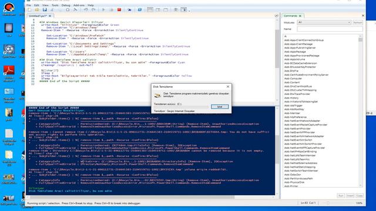The image size is (376, 211).
Task: Run selection with the toolbar icon beside Run
Action: point(111,10)
